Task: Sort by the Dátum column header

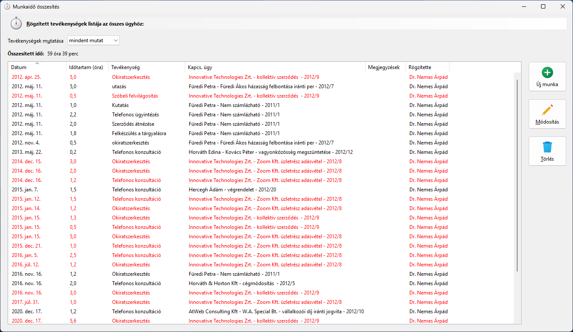Action: tap(37, 67)
